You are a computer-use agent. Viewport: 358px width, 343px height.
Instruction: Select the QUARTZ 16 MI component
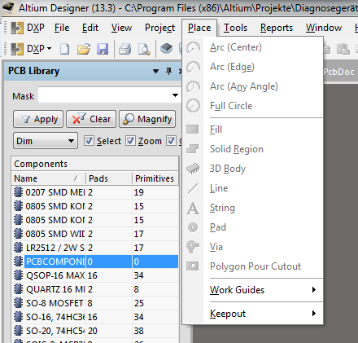95,289
